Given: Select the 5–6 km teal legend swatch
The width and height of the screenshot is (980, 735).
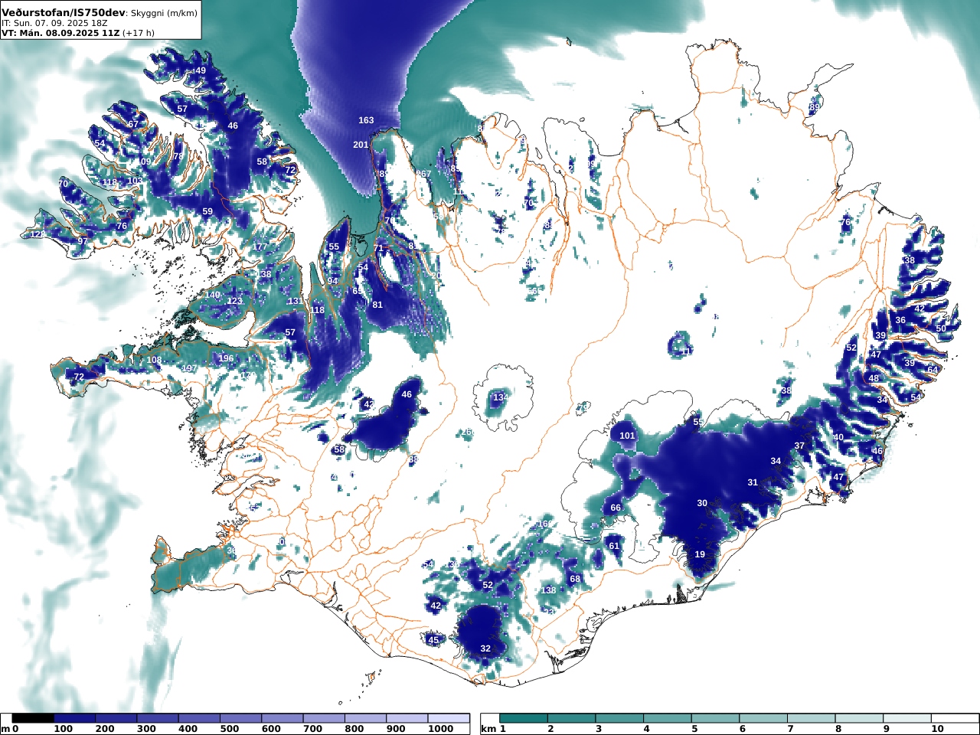Looking at the screenshot, I should click(x=716, y=718).
